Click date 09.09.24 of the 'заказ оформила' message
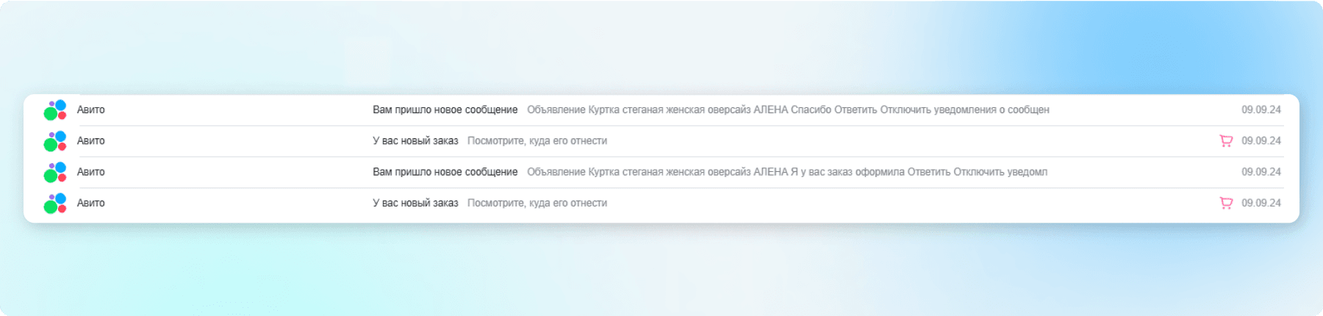The image size is (1323, 316). (x=1261, y=172)
